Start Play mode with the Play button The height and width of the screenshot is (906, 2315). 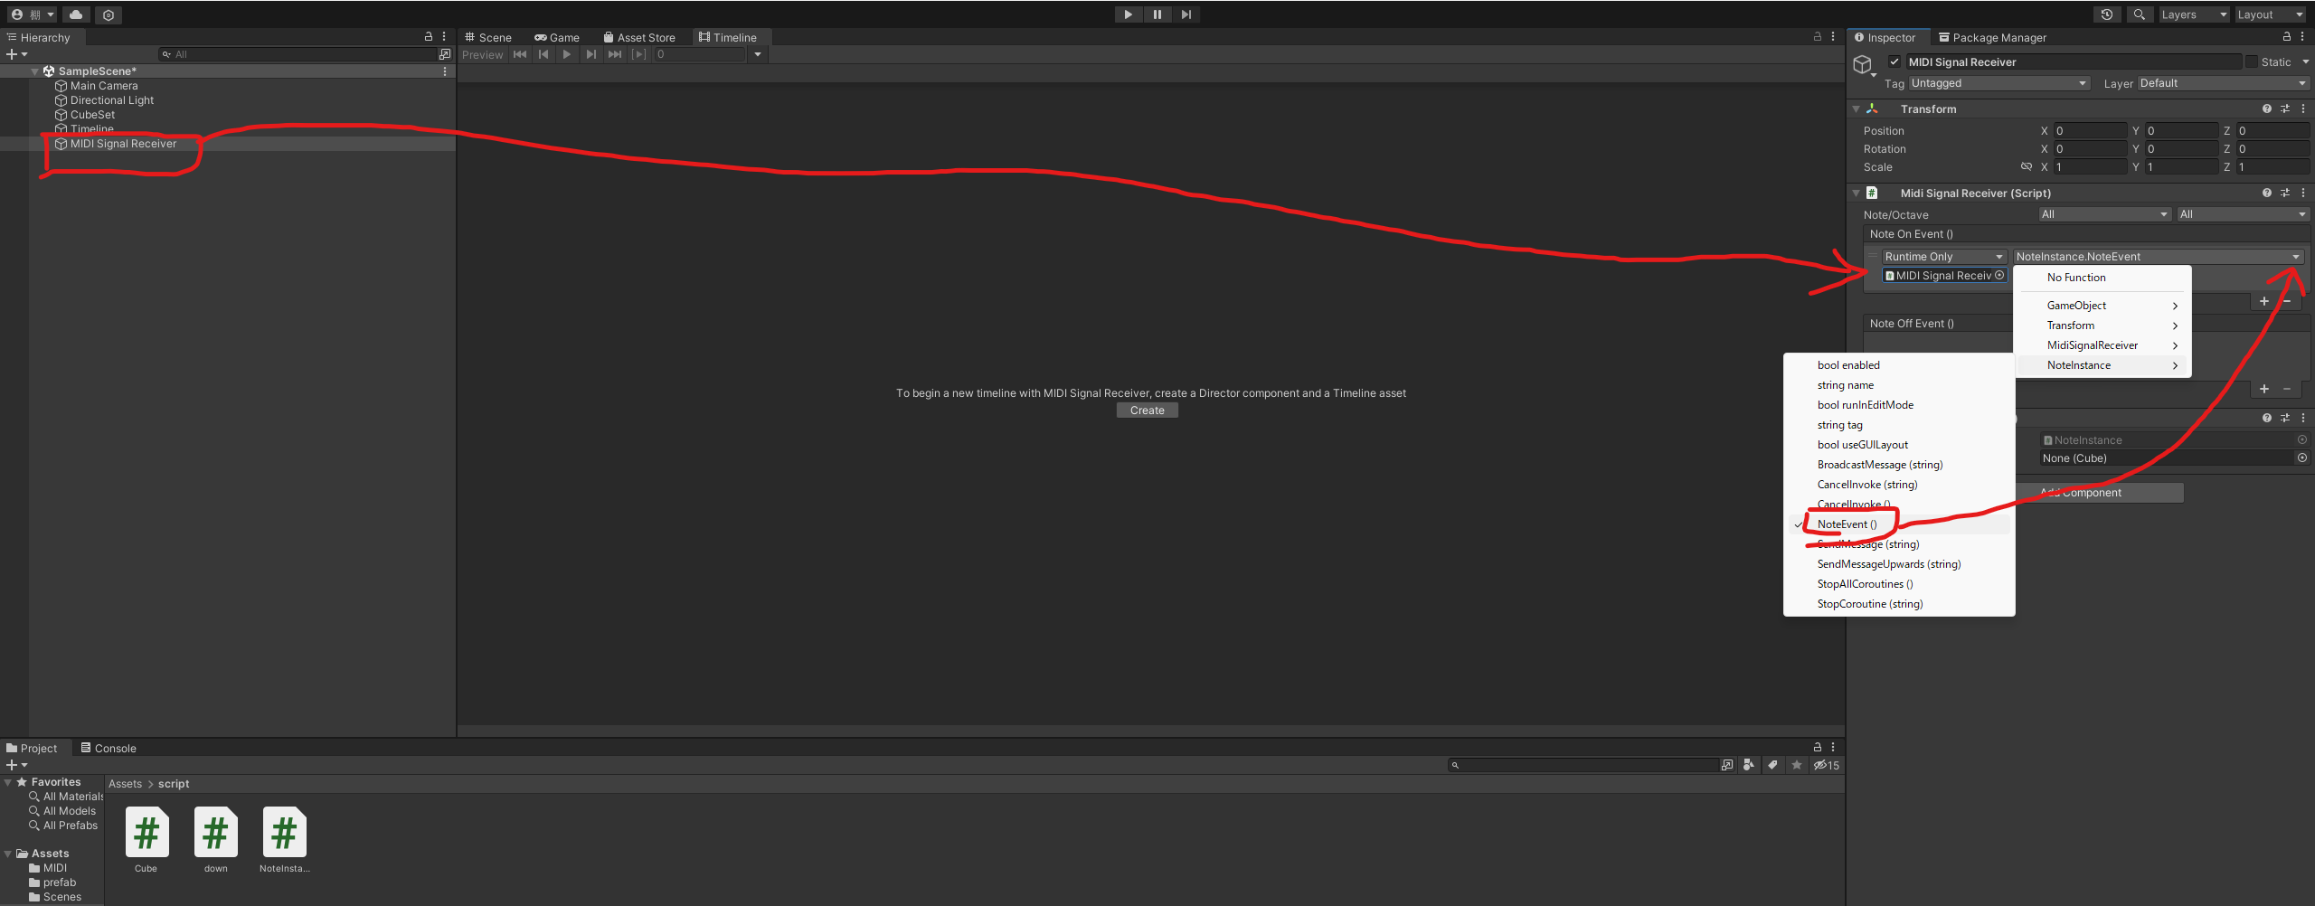tap(1128, 14)
